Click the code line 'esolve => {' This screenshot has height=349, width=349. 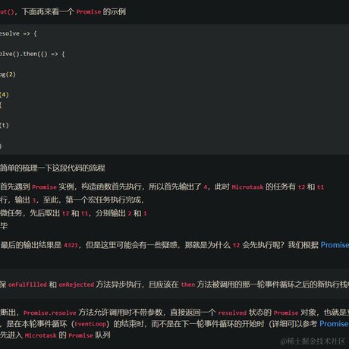[x=18, y=33]
